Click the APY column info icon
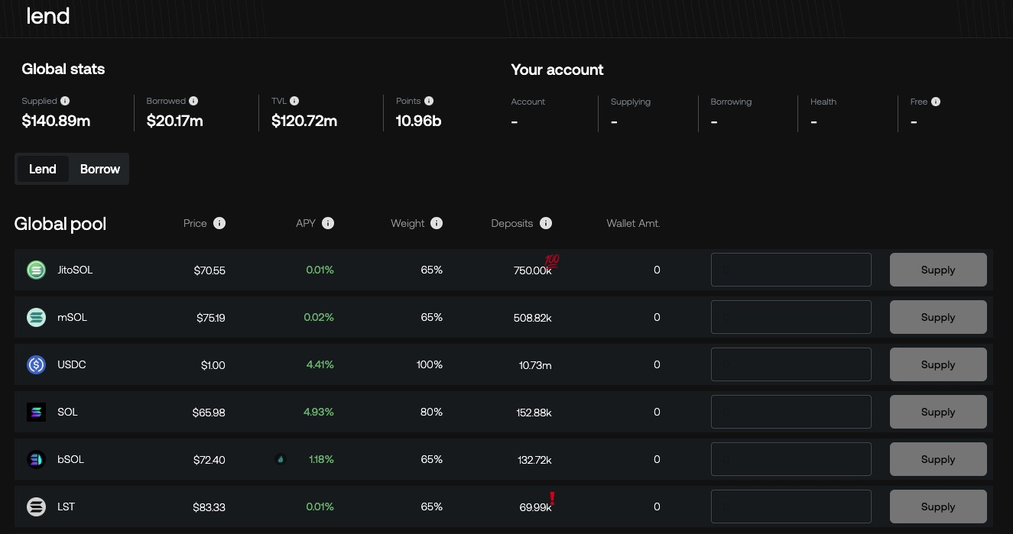This screenshot has width=1013, height=534. pyautogui.click(x=328, y=223)
